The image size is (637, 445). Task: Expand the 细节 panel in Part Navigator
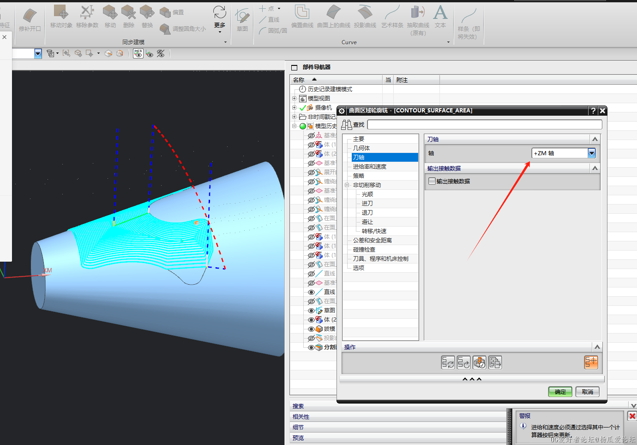pos(398,427)
